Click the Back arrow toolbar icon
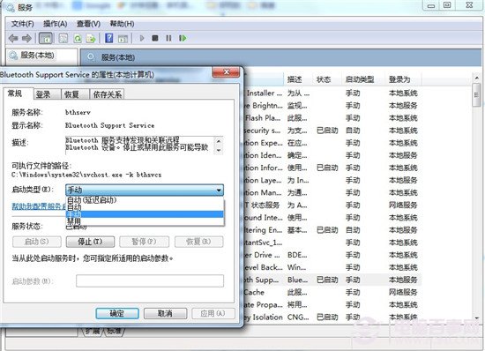 tap(13, 38)
